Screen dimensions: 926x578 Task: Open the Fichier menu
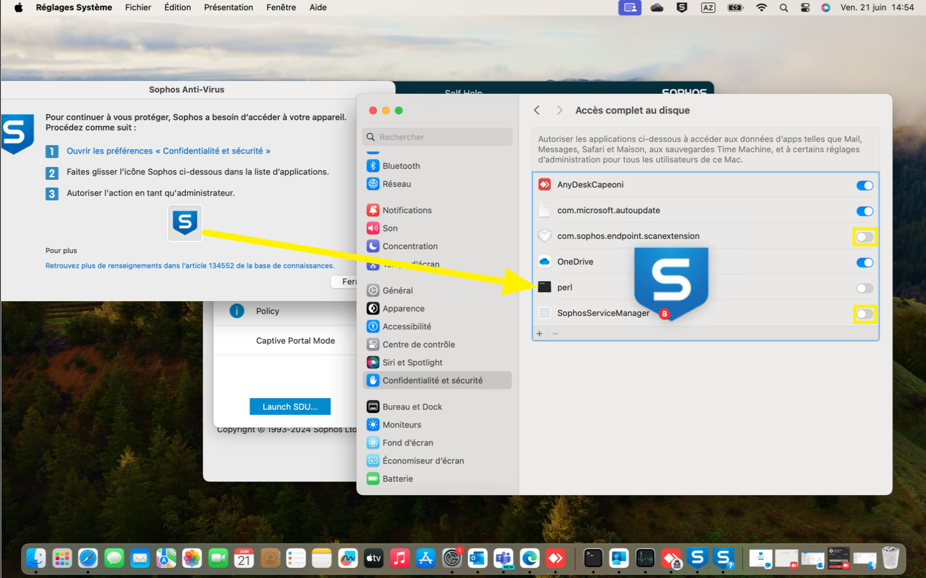[x=138, y=8]
